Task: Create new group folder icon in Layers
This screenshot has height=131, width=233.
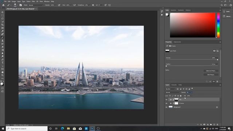Action: tap(211, 124)
